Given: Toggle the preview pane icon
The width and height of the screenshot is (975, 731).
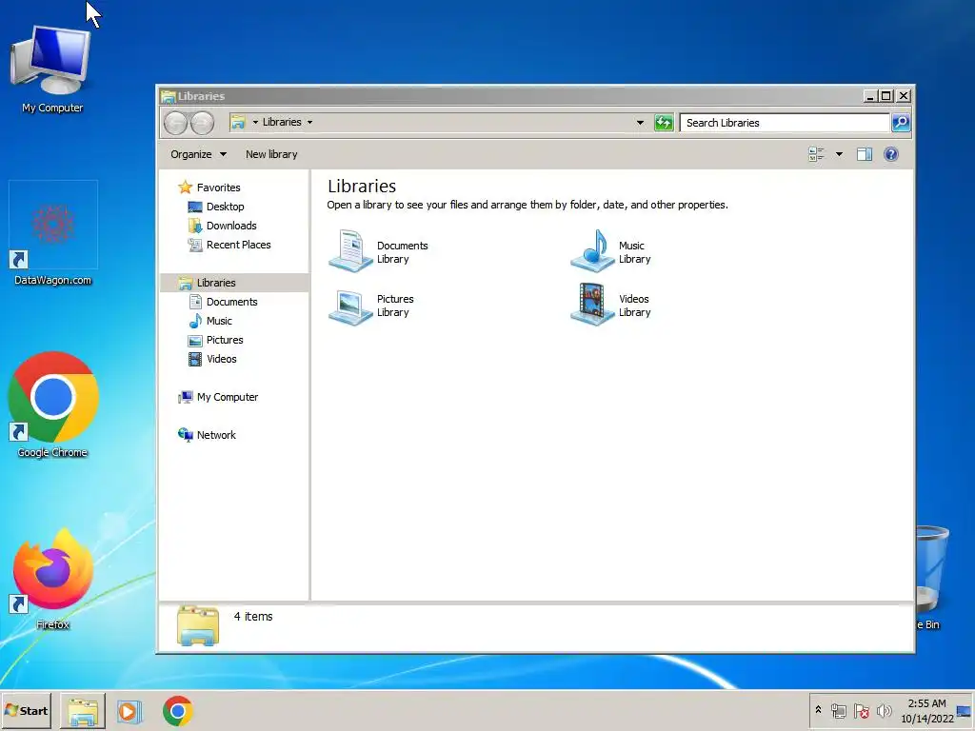Looking at the screenshot, I should (x=865, y=154).
